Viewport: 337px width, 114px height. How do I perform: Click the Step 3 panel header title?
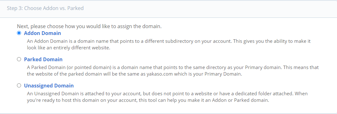point(45,8)
